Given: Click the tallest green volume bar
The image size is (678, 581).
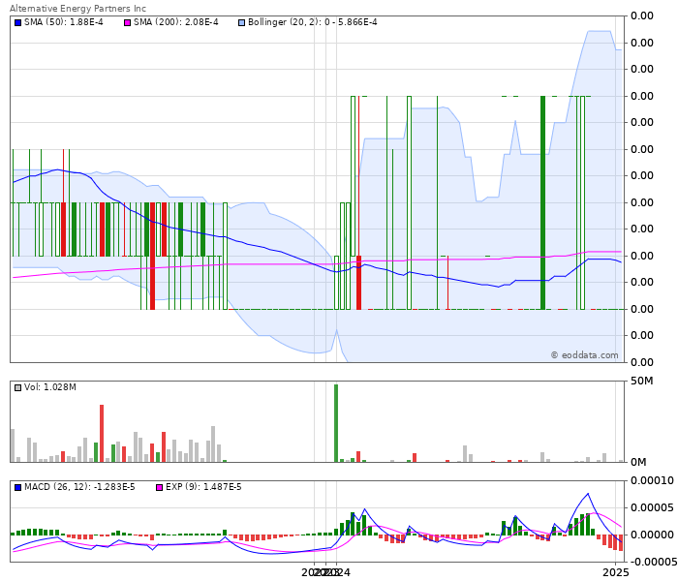Looking at the screenshot, I should (336, 423).
